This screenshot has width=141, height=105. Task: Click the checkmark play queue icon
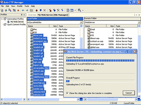pos(62,10)
